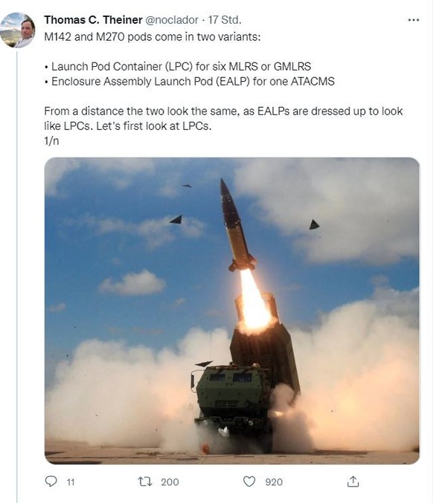This screenshot has width=433, height=503.
Task: Click the Launch Pod Container (LPC) bullet line
Action: tap(178, 66)
